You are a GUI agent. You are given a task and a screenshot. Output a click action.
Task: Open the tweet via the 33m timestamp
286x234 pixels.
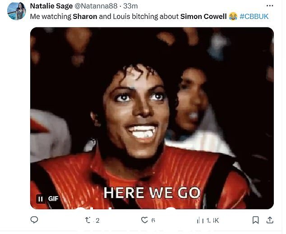pyautogui.click(x=130, y=6)
